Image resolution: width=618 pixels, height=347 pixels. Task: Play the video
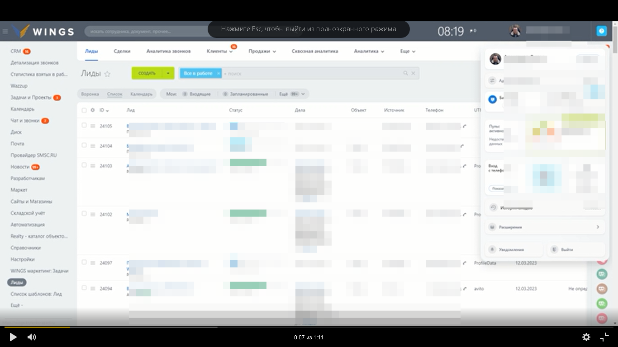pyautogui.click(x=13, y=337)
